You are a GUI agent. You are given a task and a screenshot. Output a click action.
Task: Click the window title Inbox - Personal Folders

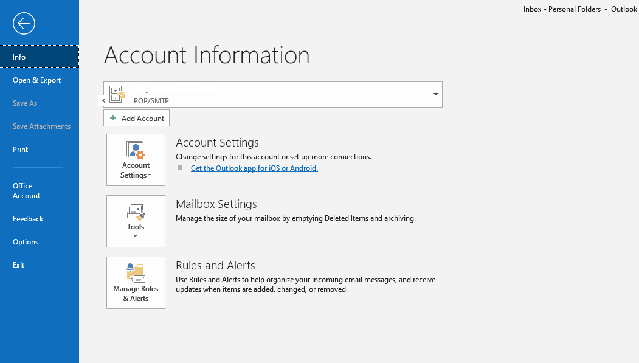[561, 9]
